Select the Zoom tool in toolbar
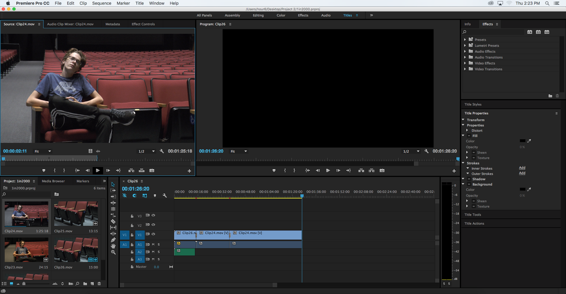566x294 pixels. click(x=113, y=252)
